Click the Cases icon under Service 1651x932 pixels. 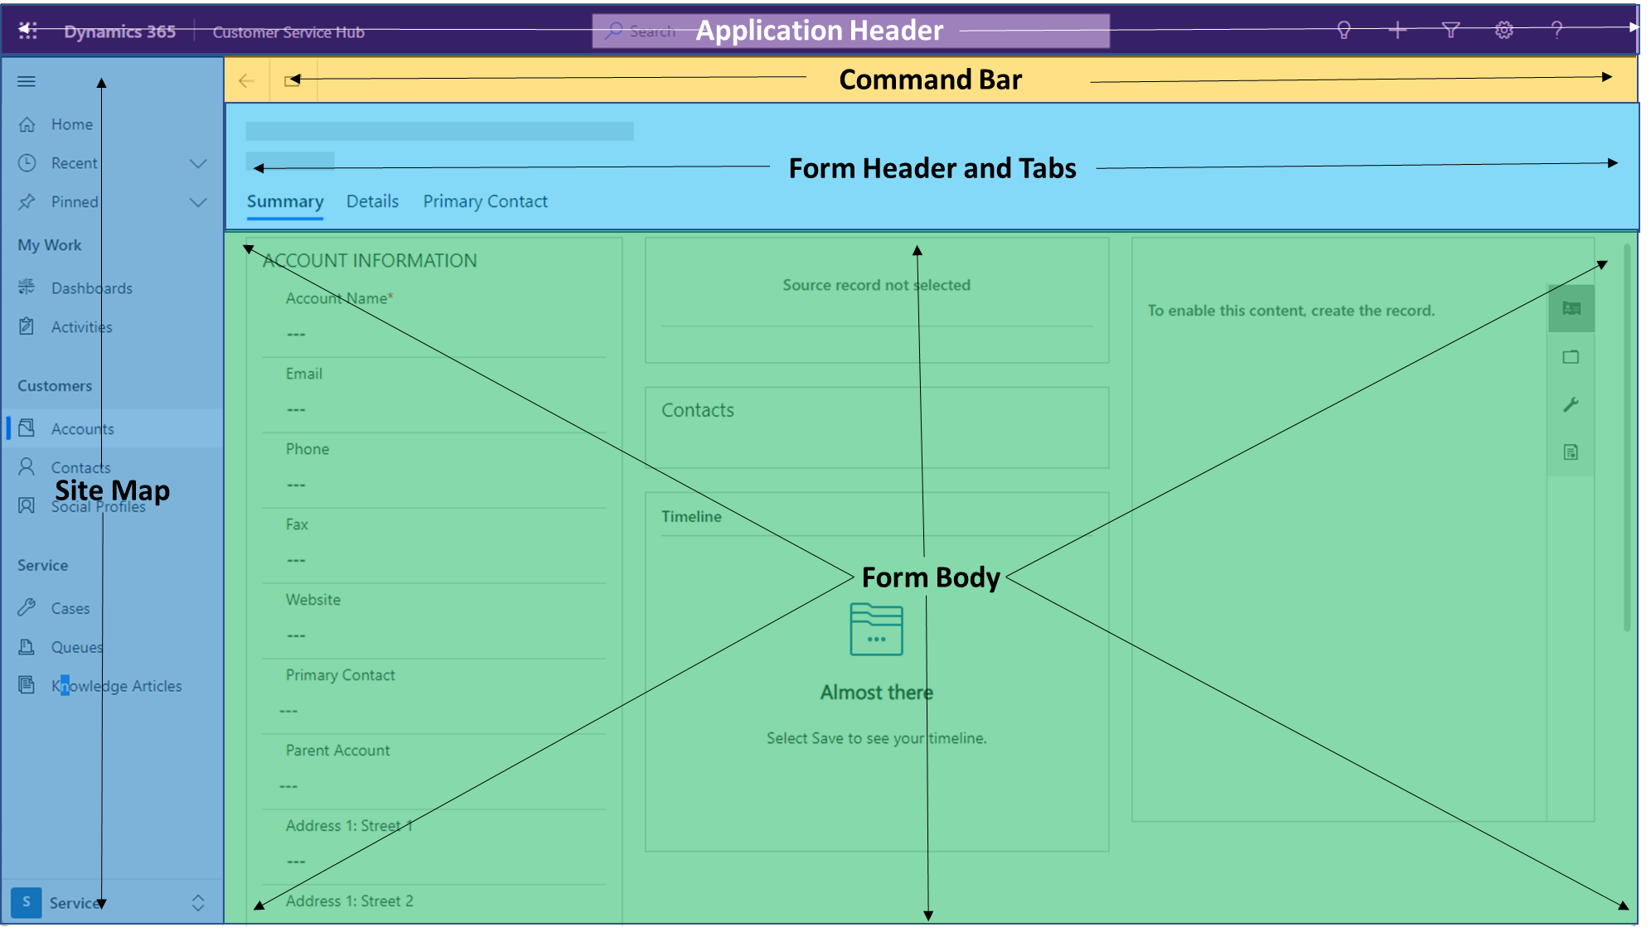(28, 608)
